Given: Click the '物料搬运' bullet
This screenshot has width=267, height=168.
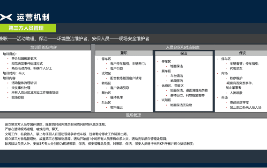Looking at the screenshot, I should 117,107.
